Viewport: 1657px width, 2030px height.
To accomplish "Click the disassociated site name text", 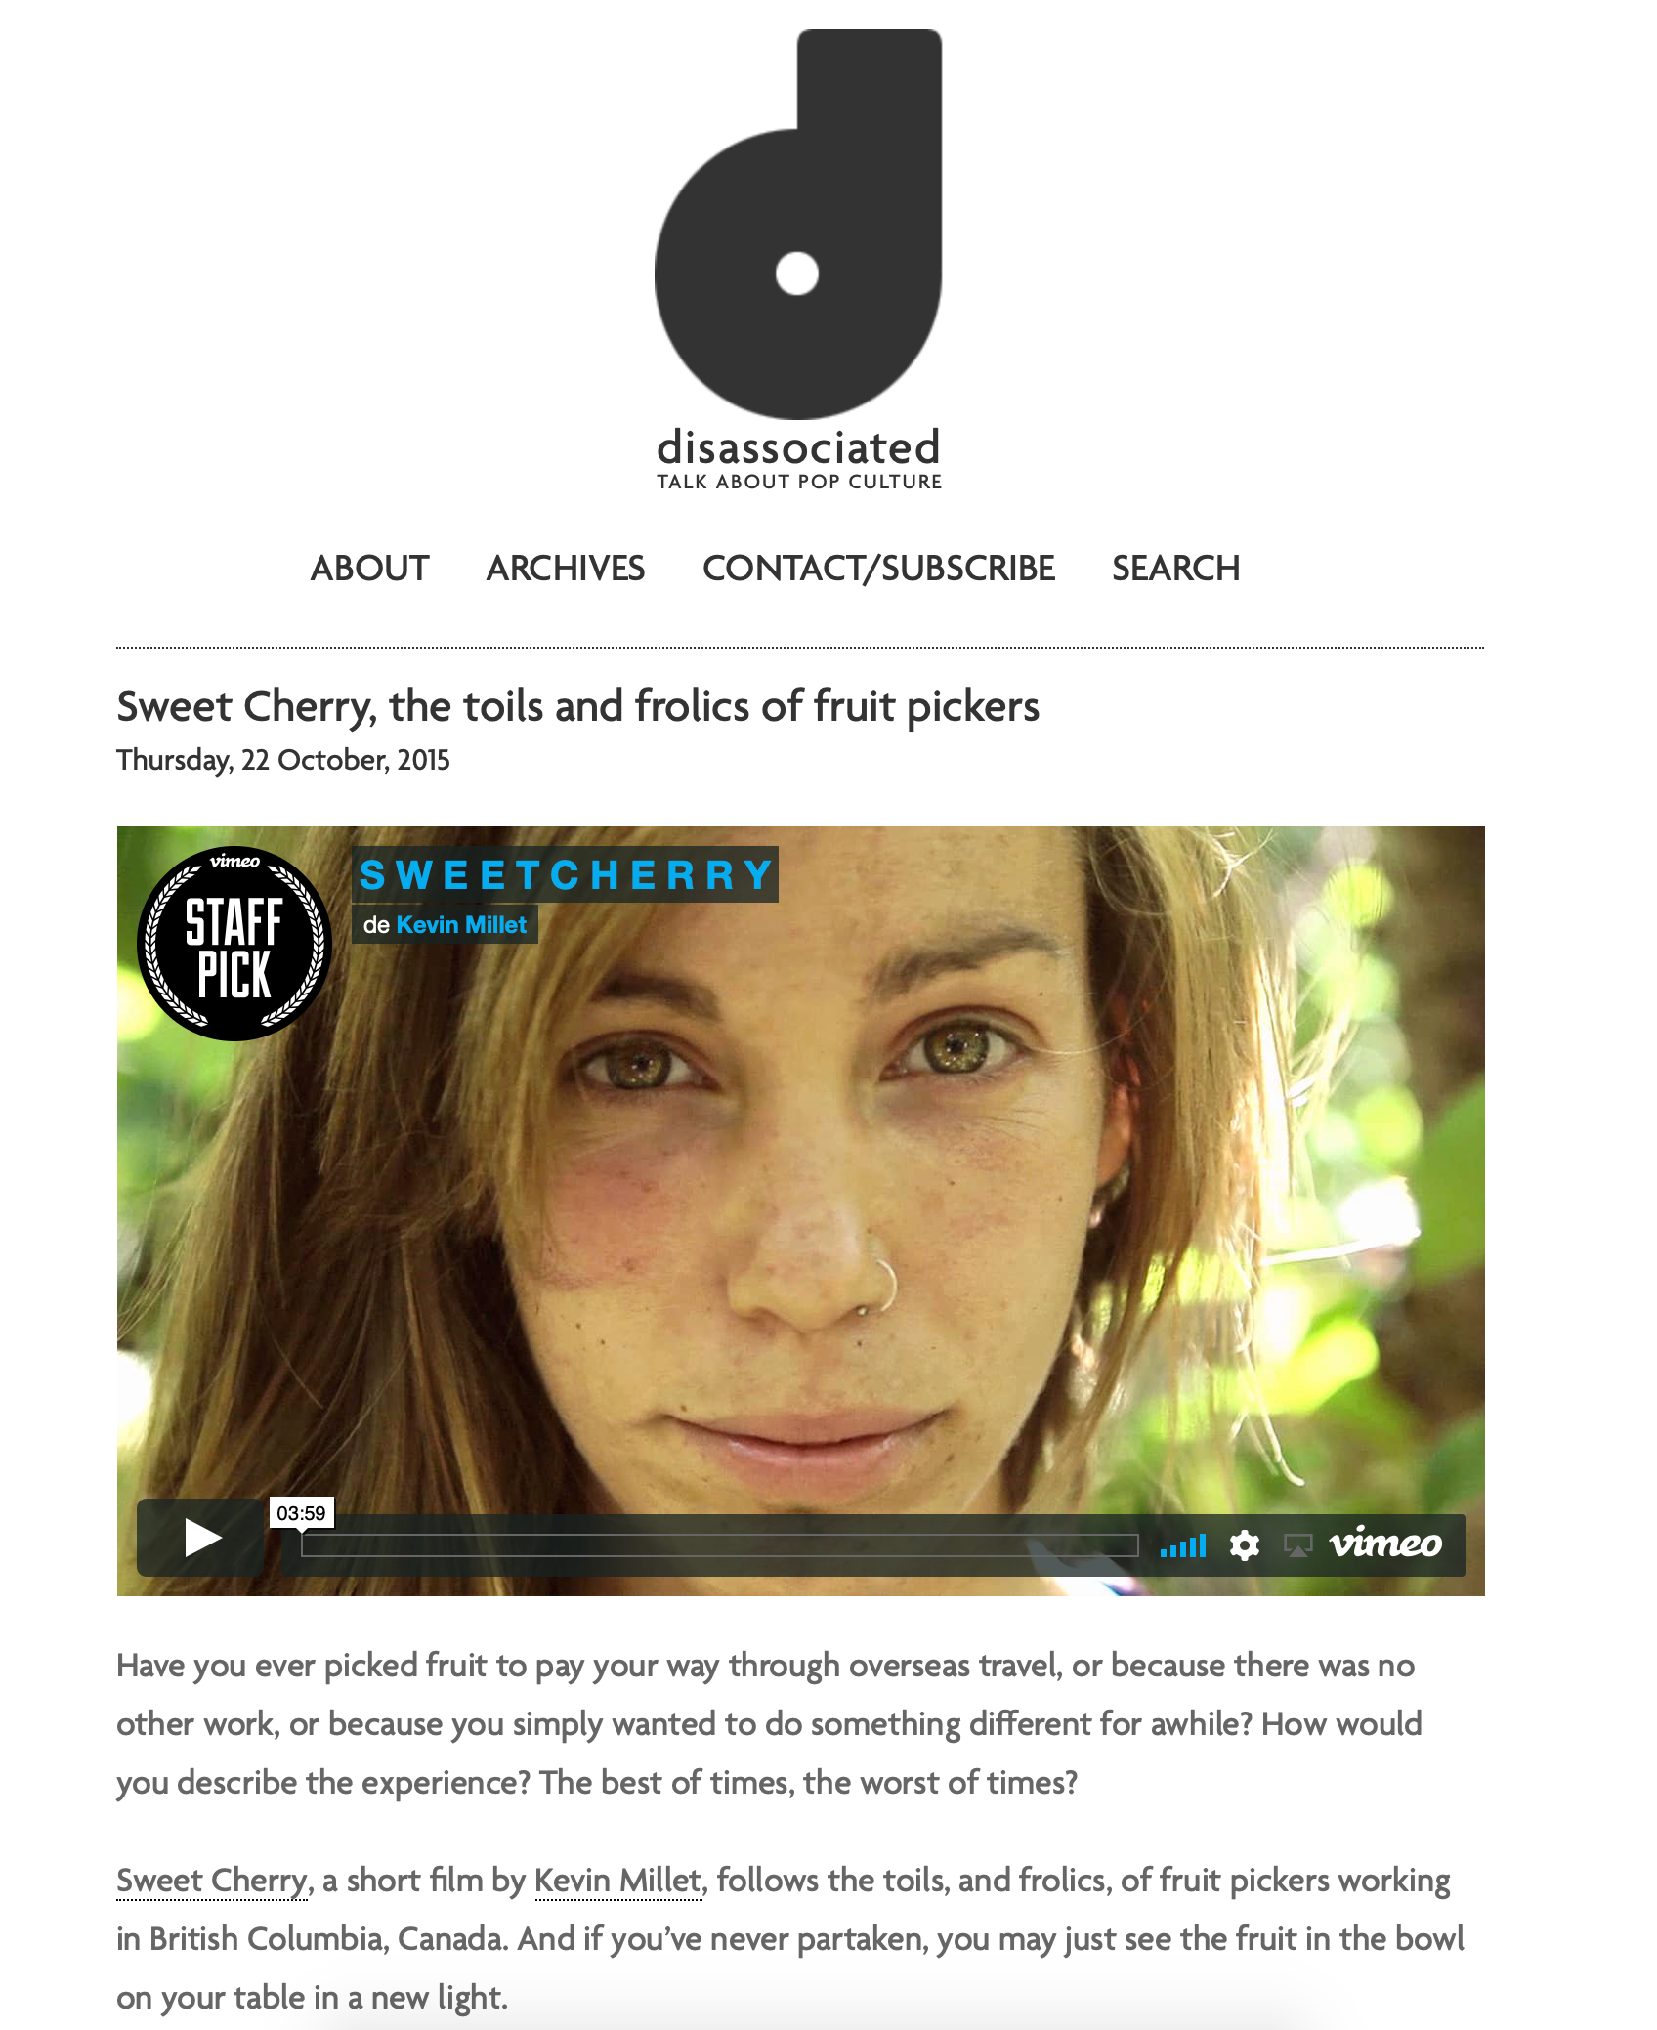I will coord(798,447).
